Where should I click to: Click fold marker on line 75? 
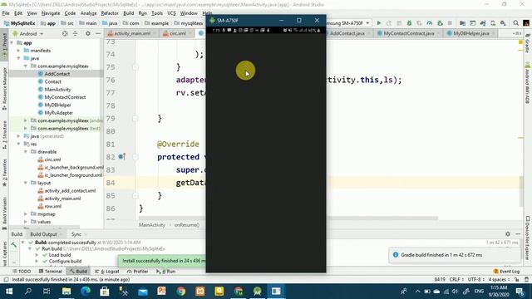[x=135, y=66]
